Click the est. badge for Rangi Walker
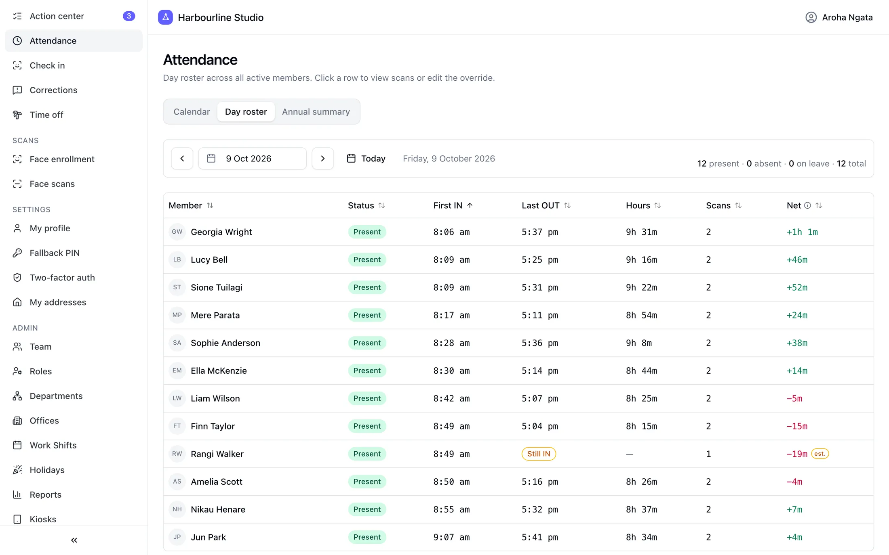Screen dimensions: 889x555 point(820,454)
